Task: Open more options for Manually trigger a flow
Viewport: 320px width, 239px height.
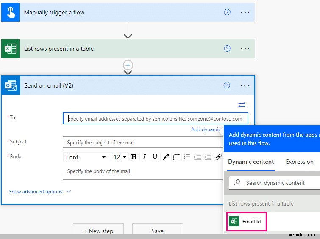Action: [x=245, y=12]
